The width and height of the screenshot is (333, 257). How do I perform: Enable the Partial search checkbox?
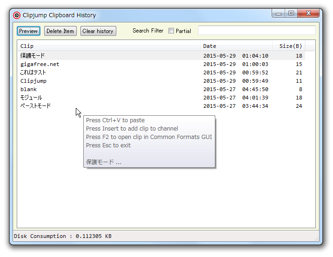click(171, 31)
